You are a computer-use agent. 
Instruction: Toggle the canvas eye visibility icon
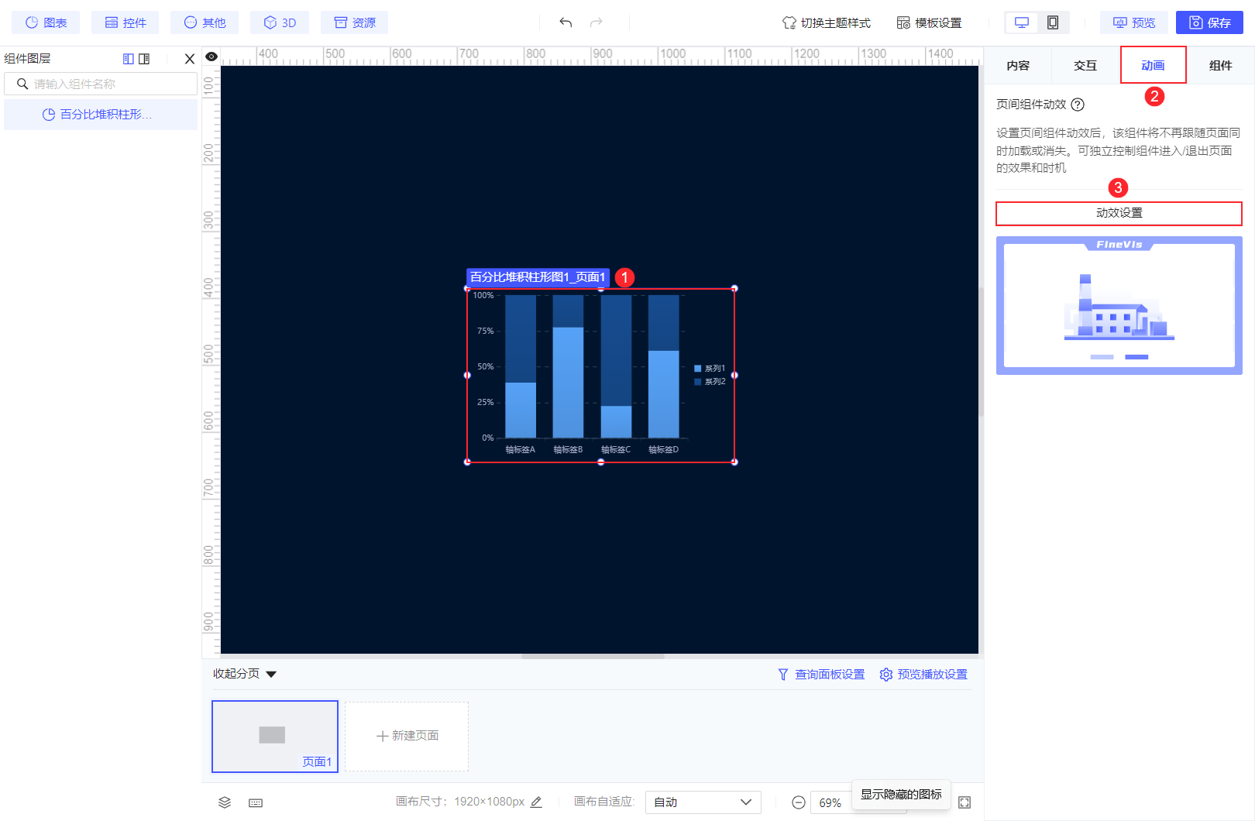pos(211,57)
